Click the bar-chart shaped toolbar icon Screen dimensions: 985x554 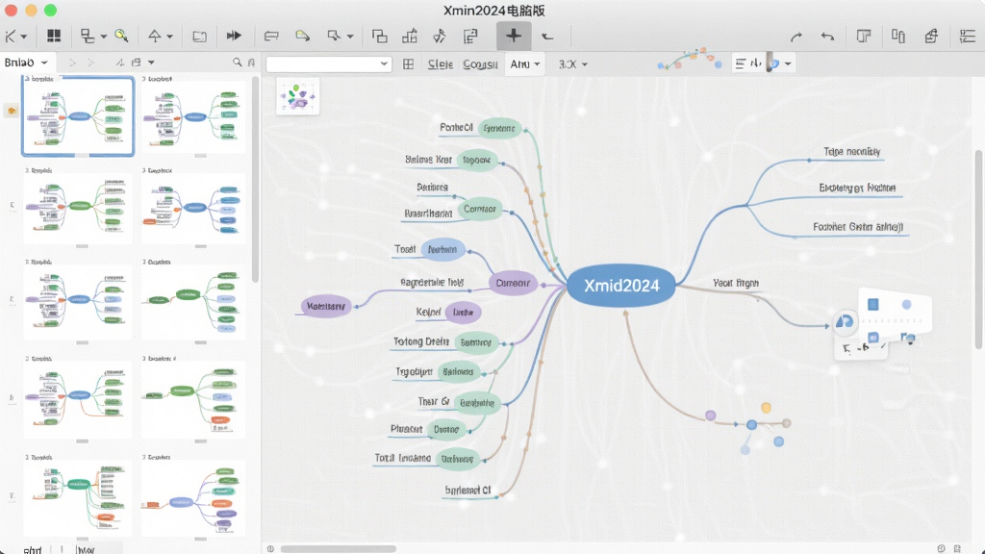pyautogui.click(x=410, y=36)
